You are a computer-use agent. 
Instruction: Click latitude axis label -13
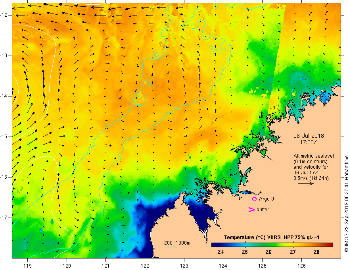(x=4, y=56)
